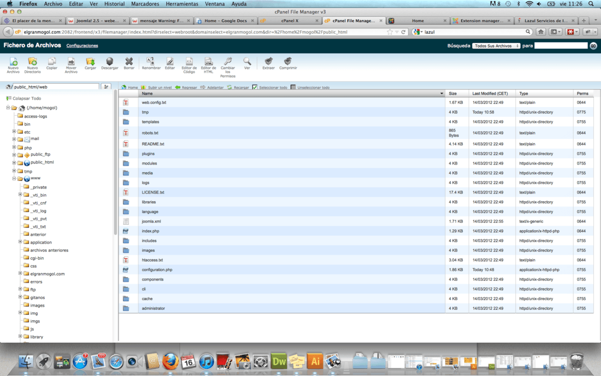Click the Go search button

[593, 46]
